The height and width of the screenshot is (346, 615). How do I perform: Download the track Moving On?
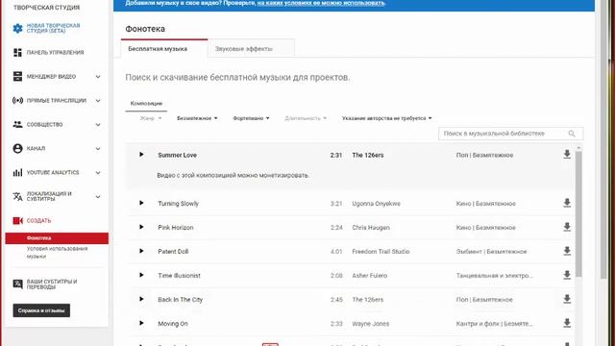(567, 323)
